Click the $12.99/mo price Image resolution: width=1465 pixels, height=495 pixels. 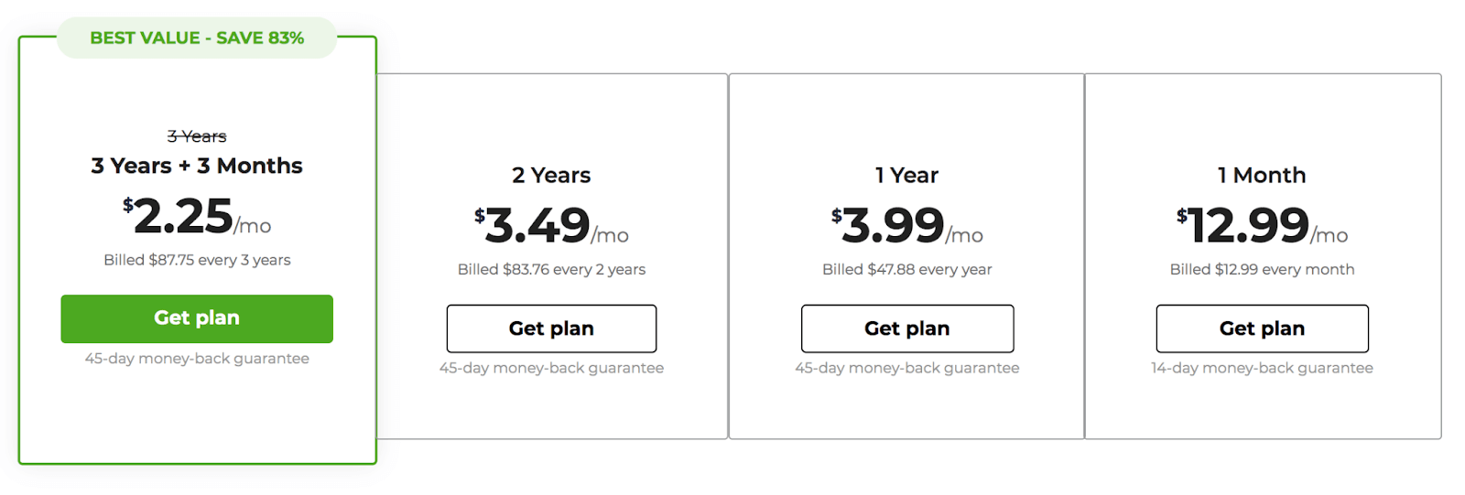1262,226
